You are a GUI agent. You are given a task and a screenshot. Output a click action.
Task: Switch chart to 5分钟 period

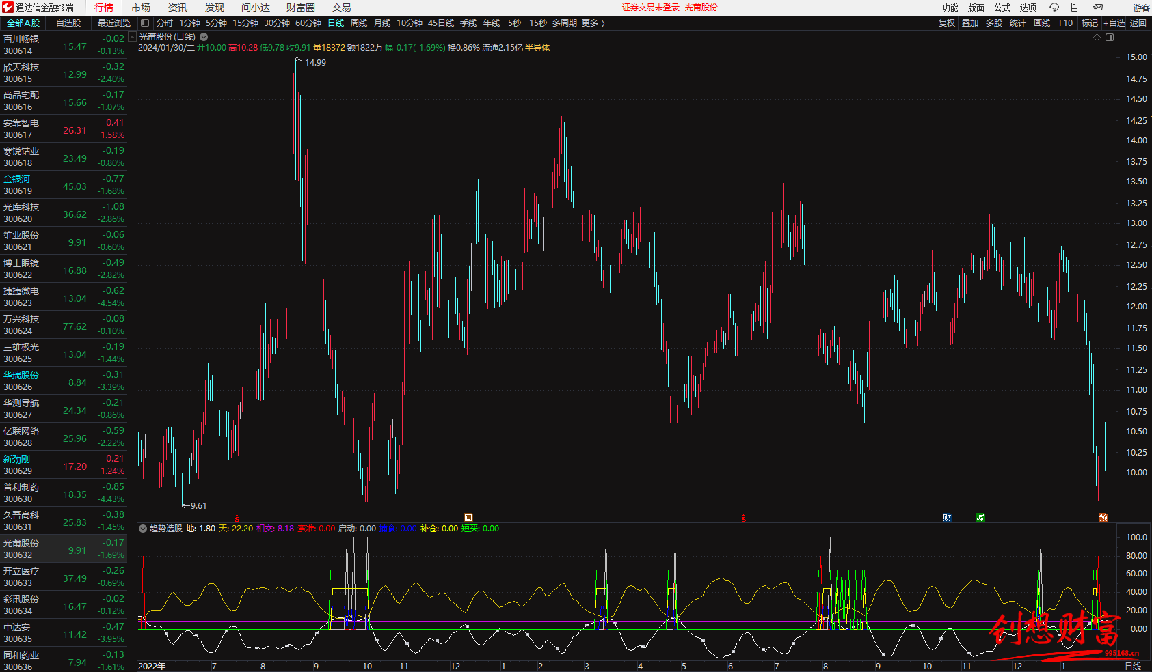pyautogui.click(x=216, y=23)
